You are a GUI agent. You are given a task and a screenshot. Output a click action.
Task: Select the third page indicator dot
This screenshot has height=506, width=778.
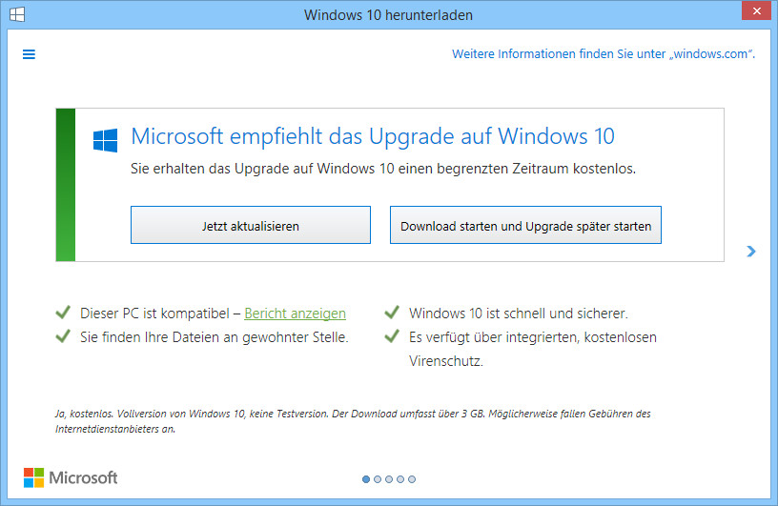pyautogui.click(x=389, y=479)
